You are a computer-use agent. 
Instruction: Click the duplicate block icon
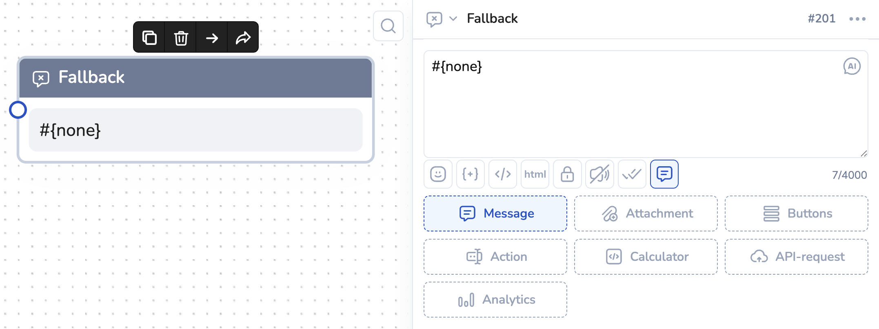click(x=149, y=38)
